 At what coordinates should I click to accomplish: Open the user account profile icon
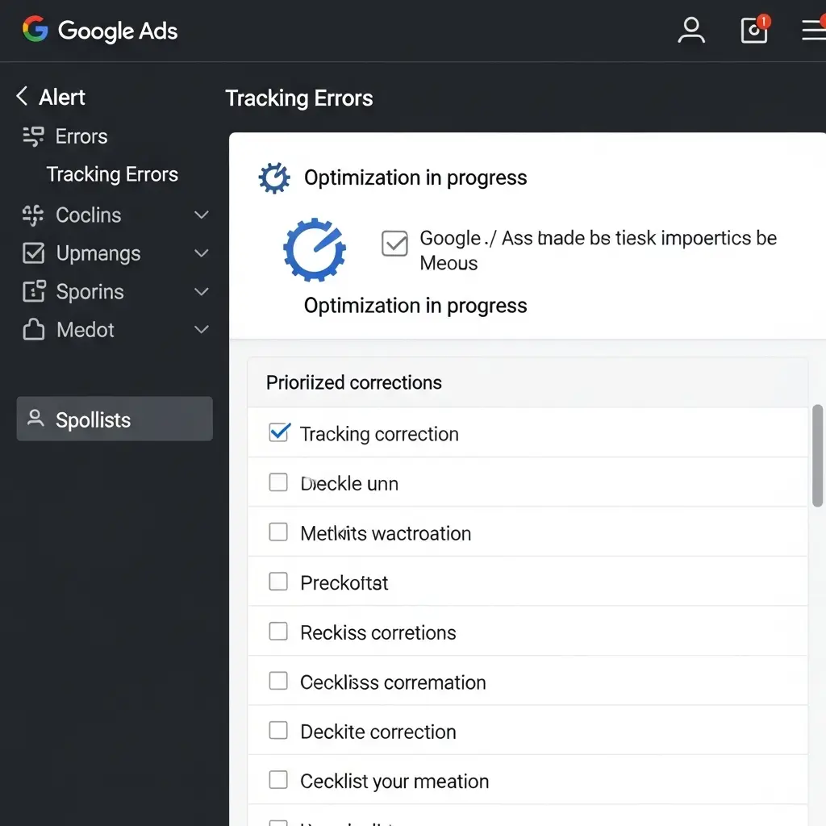pyautogui.click(x=691, y=30)
